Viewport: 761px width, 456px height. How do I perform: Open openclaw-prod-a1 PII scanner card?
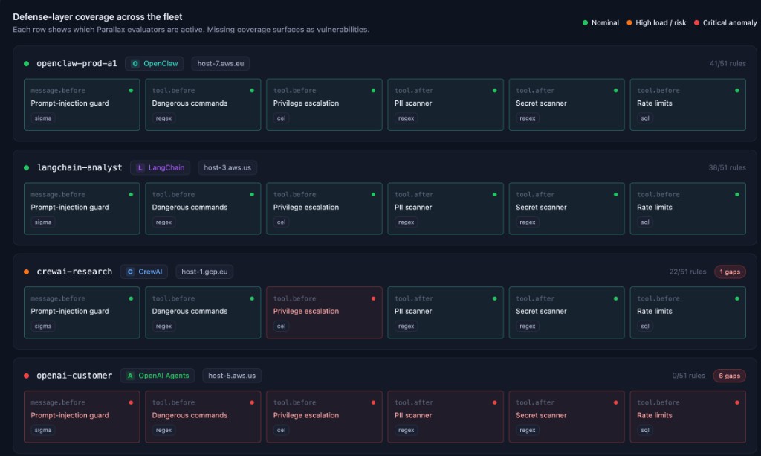(446, 104)
